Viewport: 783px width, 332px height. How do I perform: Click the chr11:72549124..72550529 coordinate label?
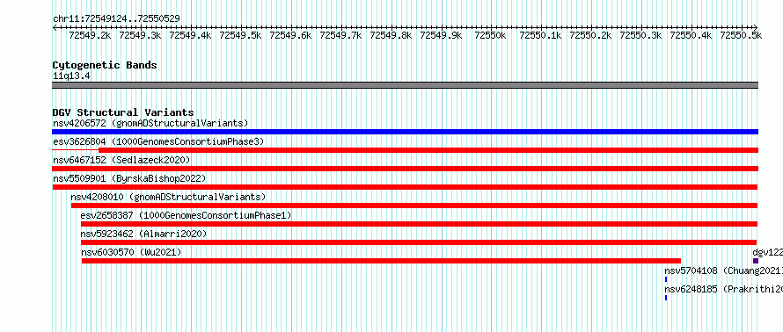(116, 19)
